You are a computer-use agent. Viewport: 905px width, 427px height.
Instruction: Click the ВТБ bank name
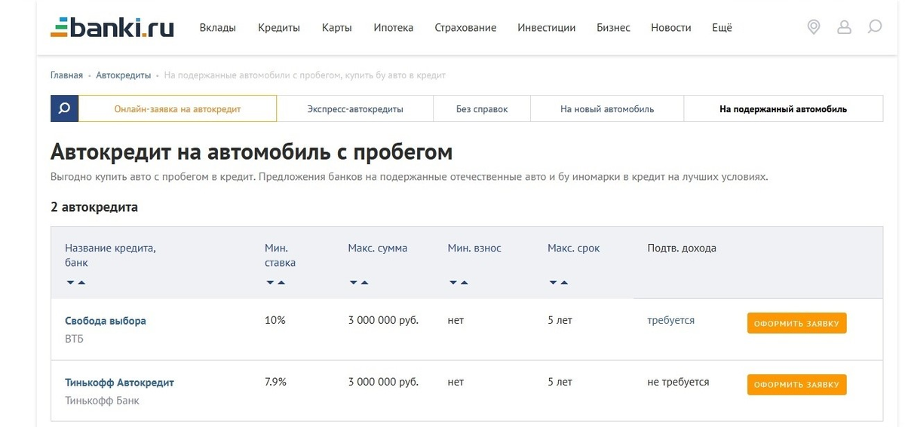click(x=75, y=339)
